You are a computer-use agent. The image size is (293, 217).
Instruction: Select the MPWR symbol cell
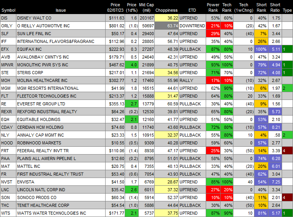pyautogui.click(x=8, y=65)
